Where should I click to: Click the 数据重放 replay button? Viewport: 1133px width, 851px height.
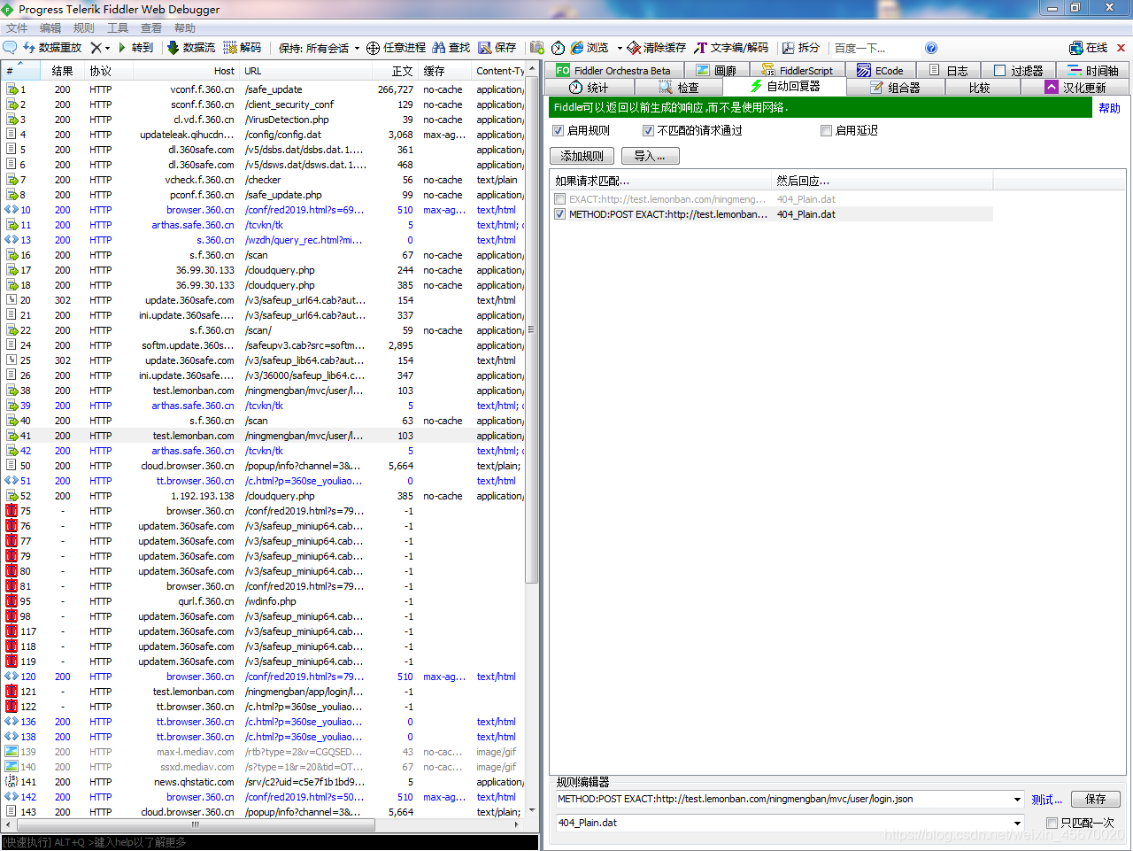[52, 48]
